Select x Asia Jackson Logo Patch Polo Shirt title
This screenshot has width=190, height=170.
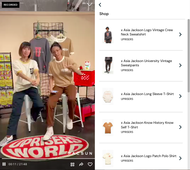[149, 156]
